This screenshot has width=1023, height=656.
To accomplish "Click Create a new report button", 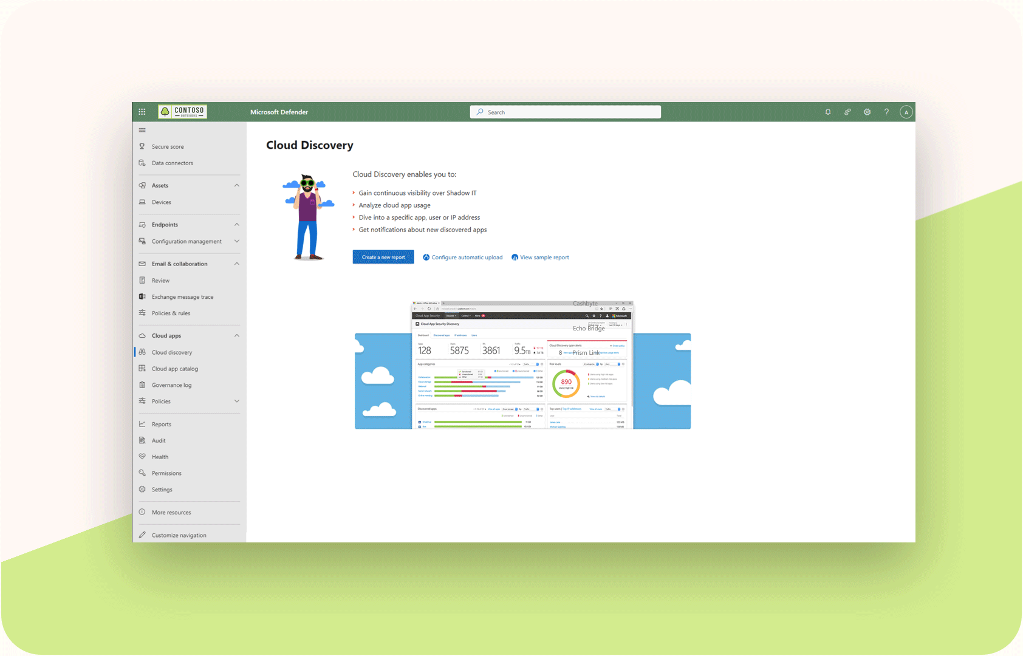I will pyautogui.click(x=383, y=257).
